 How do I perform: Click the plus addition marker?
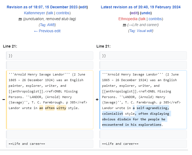pos(97,99)
